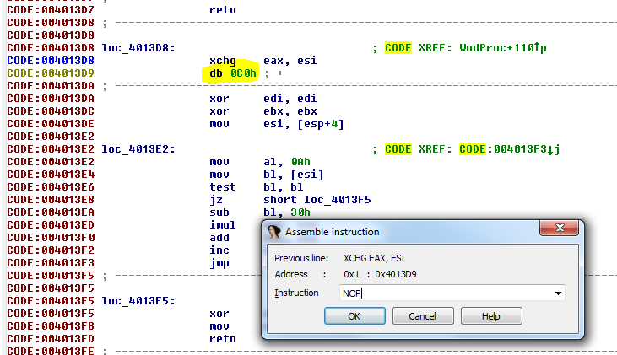The height and width of the screenshot is (355, 617).
Task: Cancel the Assemble instruction dialog
Action: [422, 316]
